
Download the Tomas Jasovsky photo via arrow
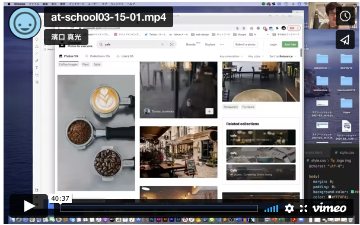209,111
